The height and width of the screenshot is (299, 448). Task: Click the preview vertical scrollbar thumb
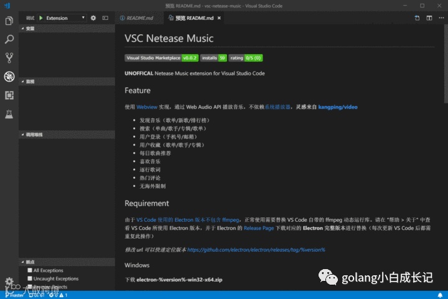point(446,64)
